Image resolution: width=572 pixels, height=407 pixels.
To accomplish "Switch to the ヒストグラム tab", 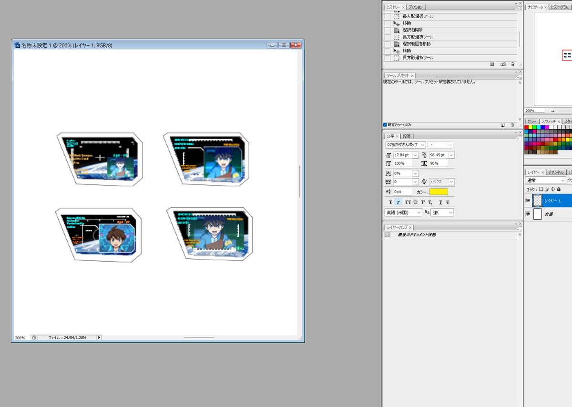I will (561, 7).
